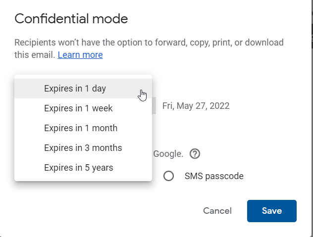Click the partially hidden Google. text

(x=168, y=154)
